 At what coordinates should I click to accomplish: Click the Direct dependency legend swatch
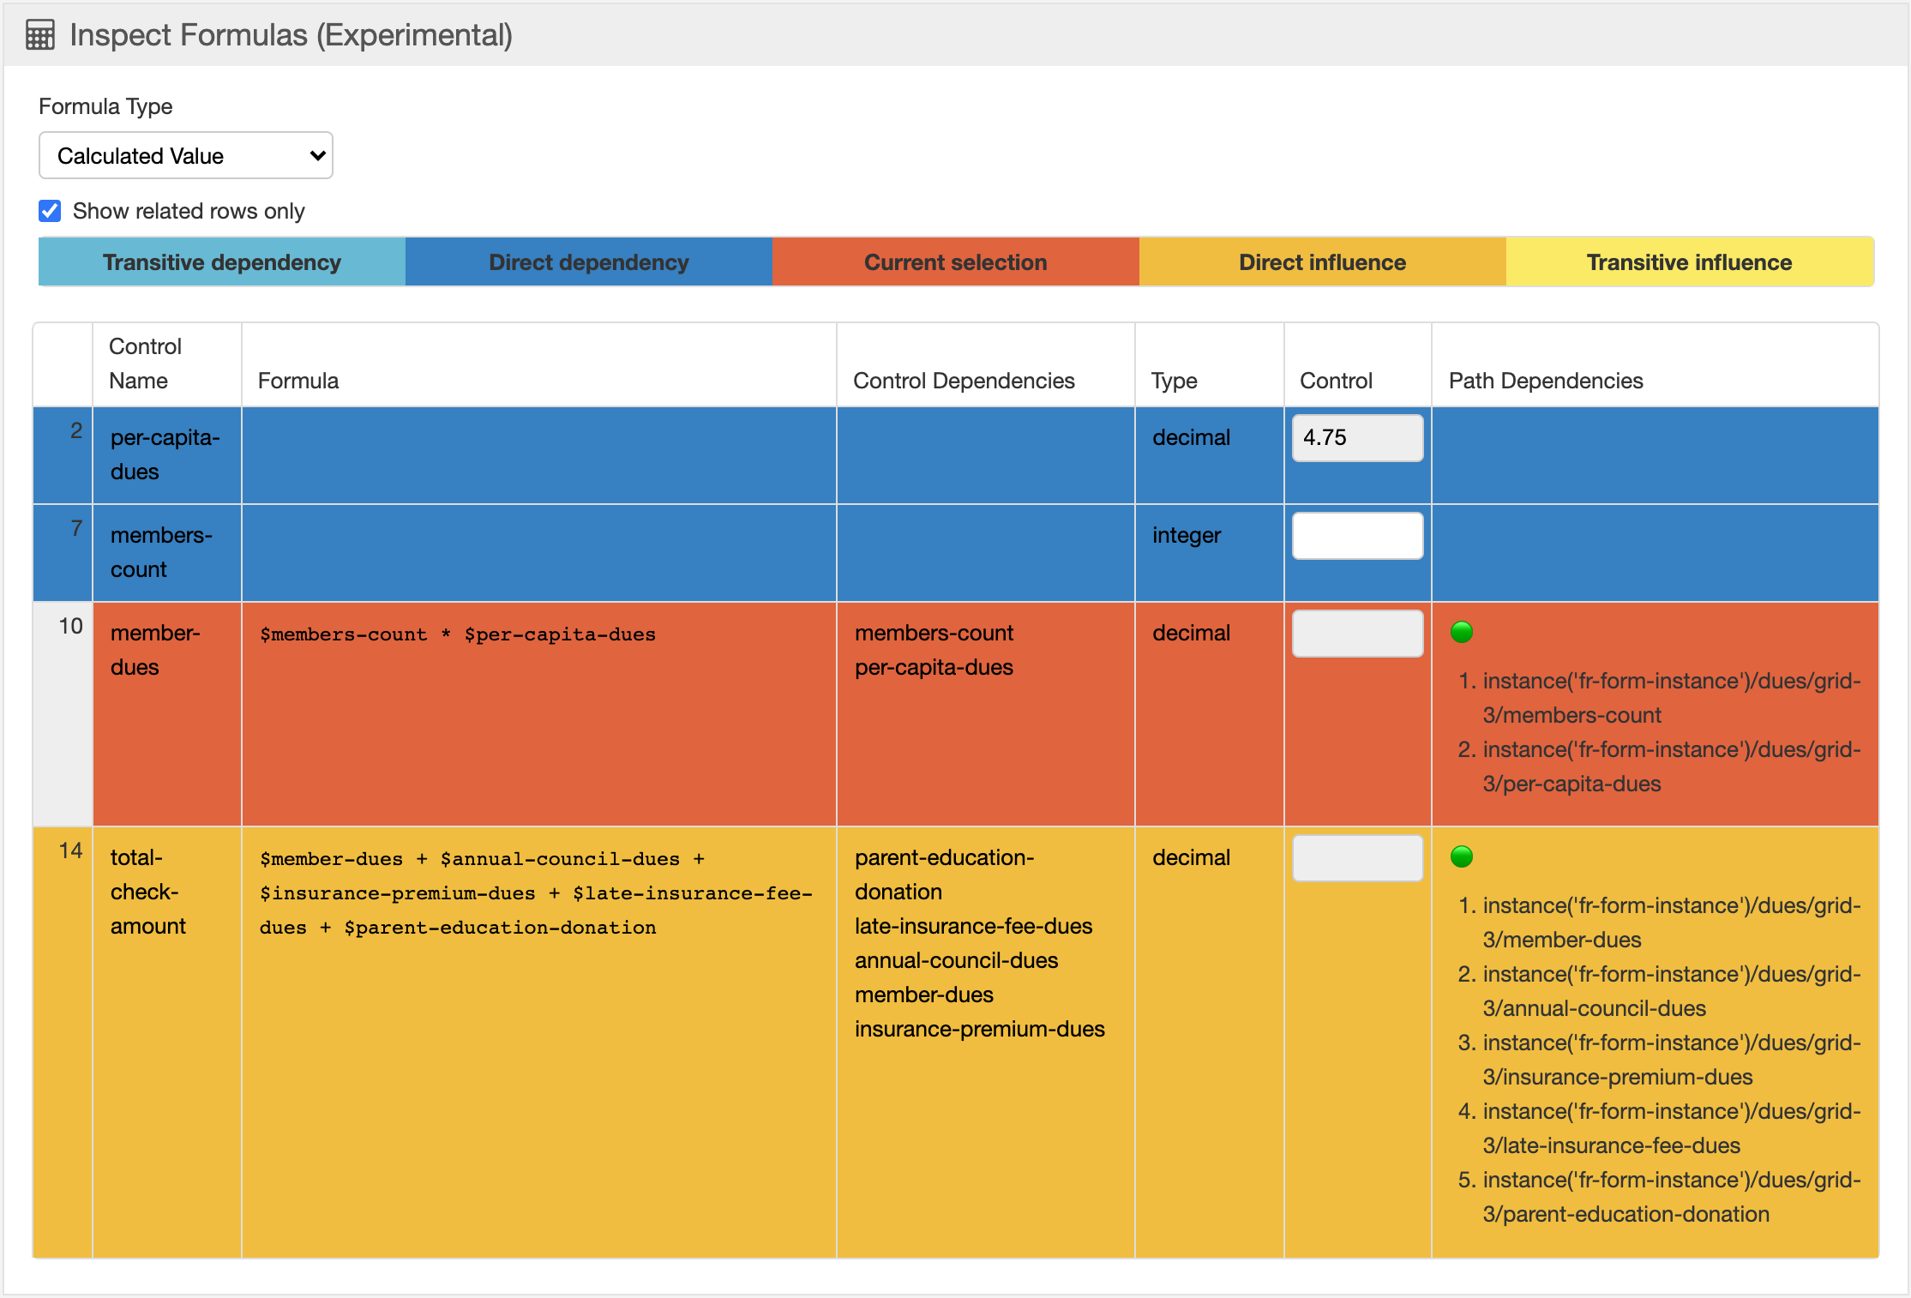(x=589, y=262)
